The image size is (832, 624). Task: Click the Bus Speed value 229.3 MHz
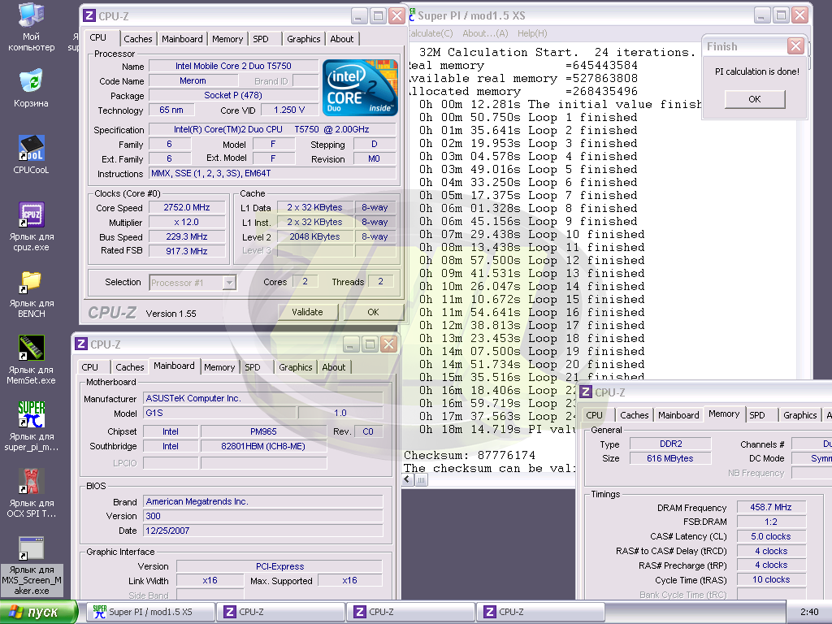click(187, 236)
